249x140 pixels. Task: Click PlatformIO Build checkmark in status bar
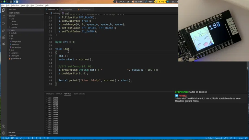click(x=21, y=138)
